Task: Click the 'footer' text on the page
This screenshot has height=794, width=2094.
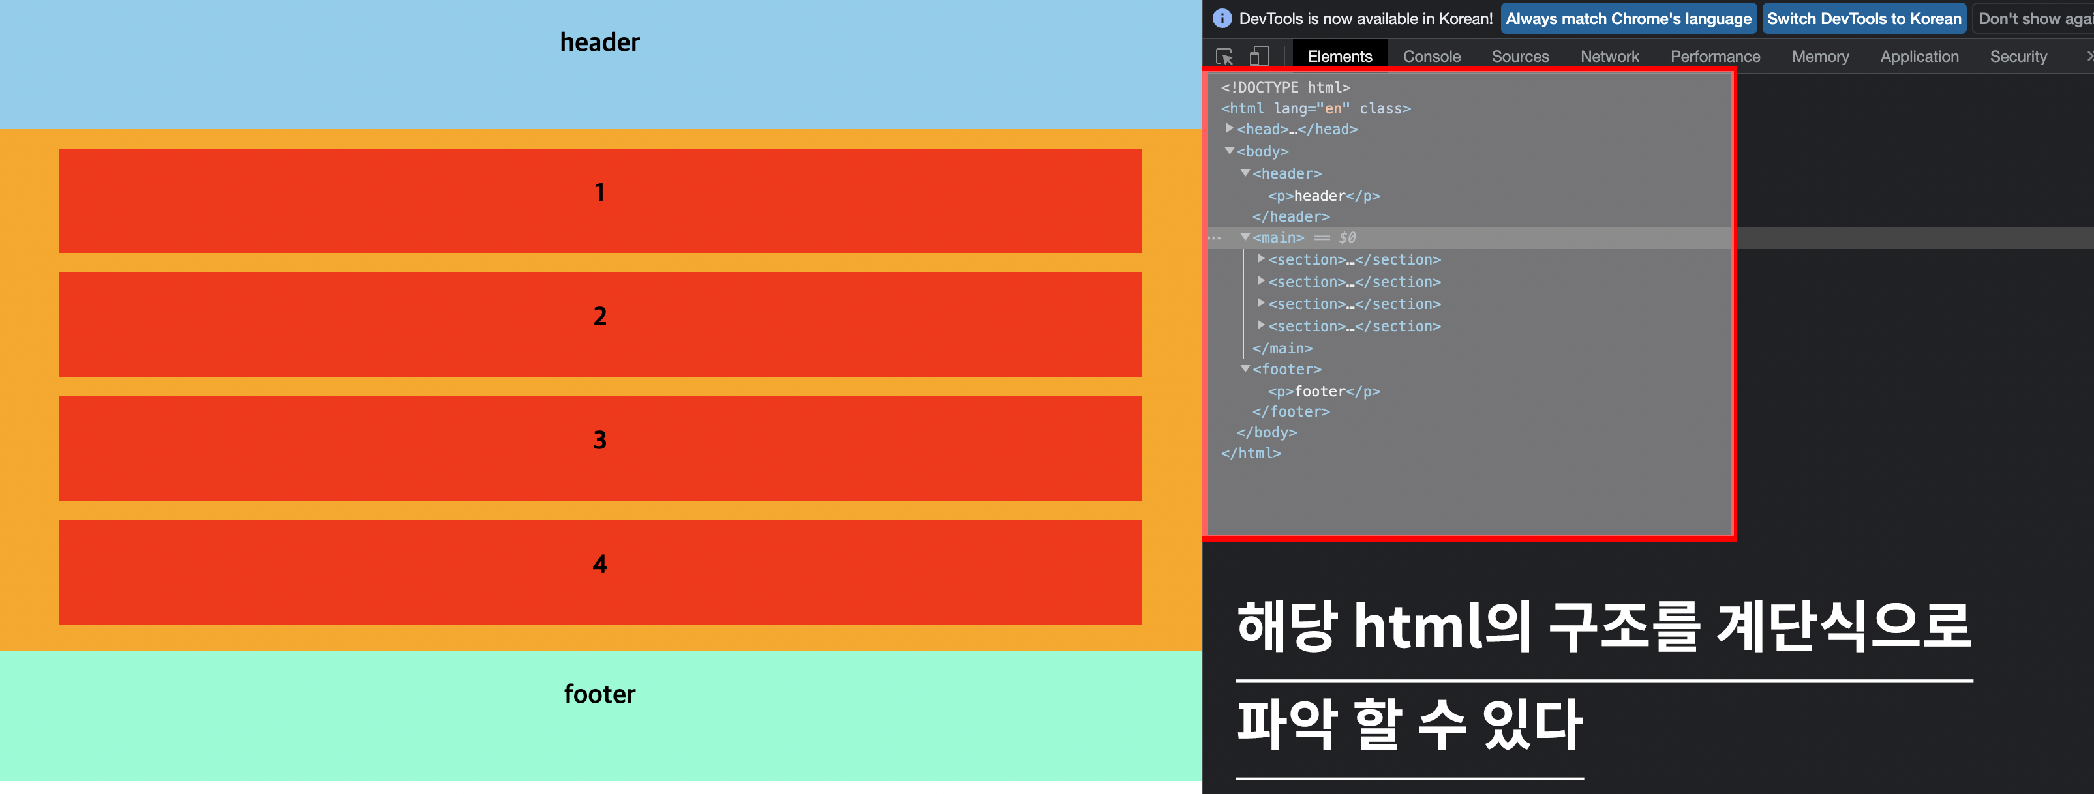Action: tap(600, 694)
